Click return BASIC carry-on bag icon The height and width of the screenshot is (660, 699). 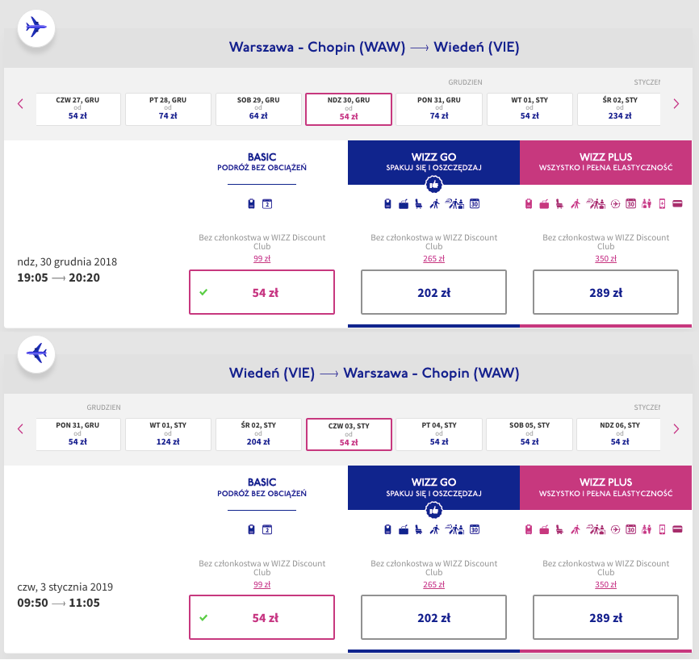251,529
